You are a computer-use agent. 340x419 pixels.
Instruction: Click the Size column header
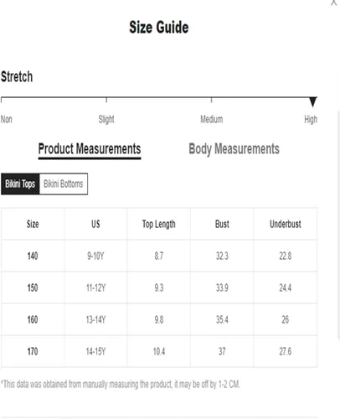33,224
